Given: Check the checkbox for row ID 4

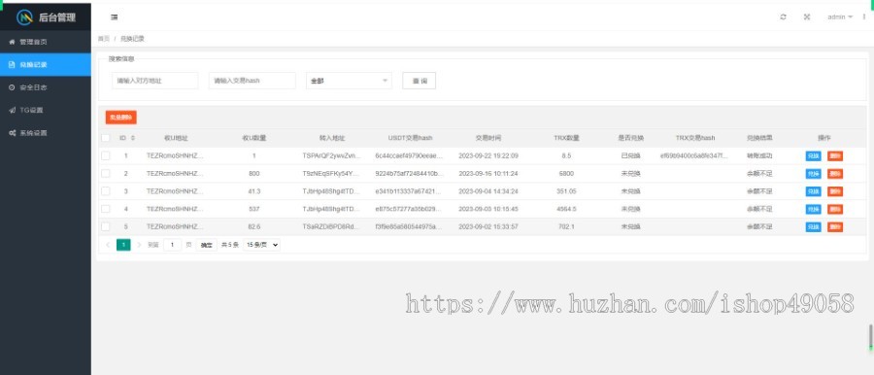Looking at the screenshot, I should click(x=105, y=209).
